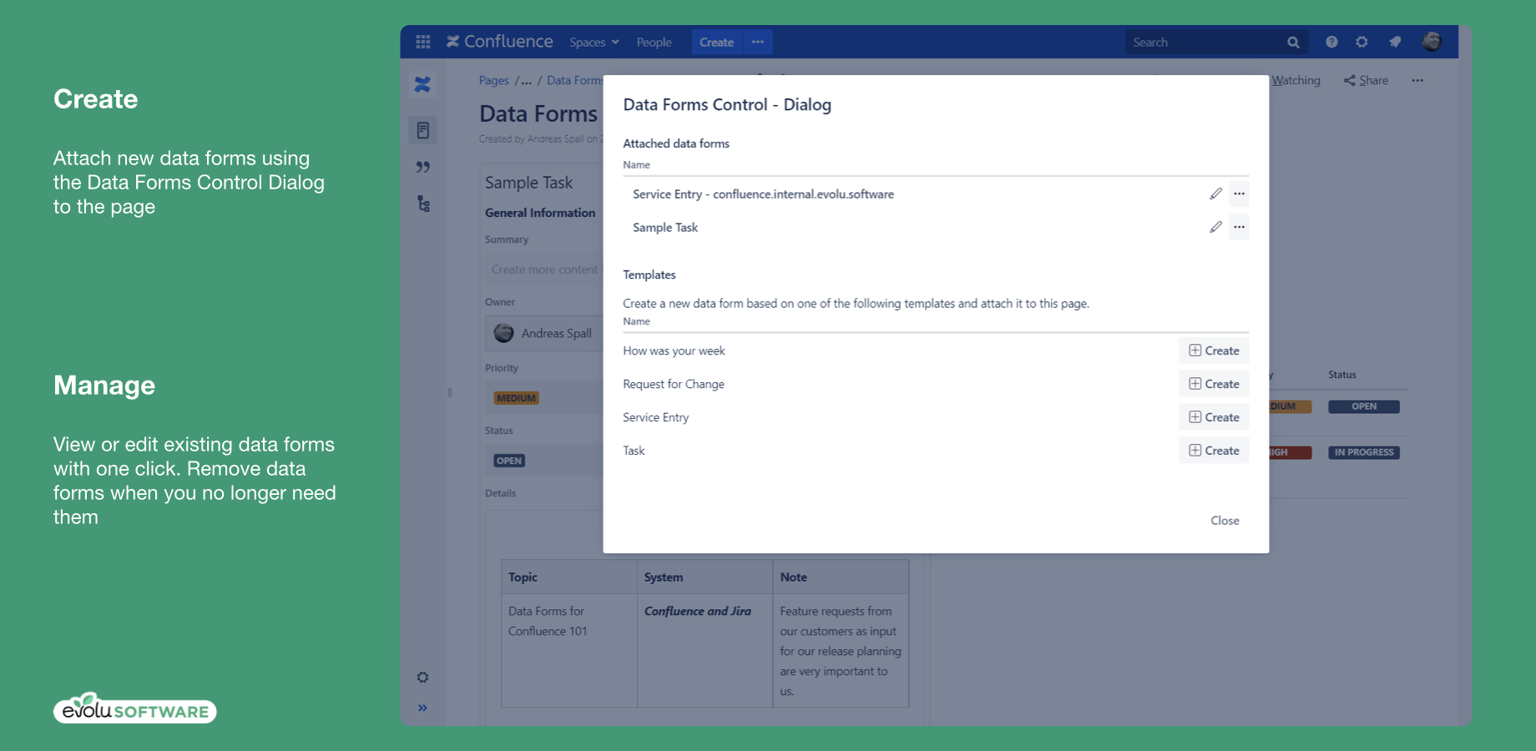This screenshot has width=1536, height=751.
Task: Click the People menu item
Action: pos(654,42)
